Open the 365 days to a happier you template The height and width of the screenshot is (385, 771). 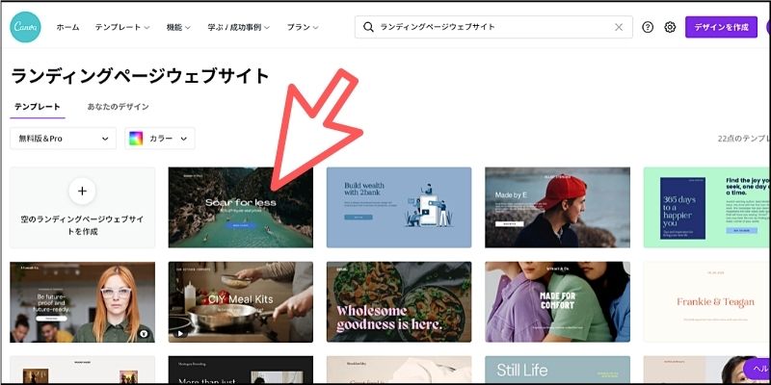[x=707, y=207]
